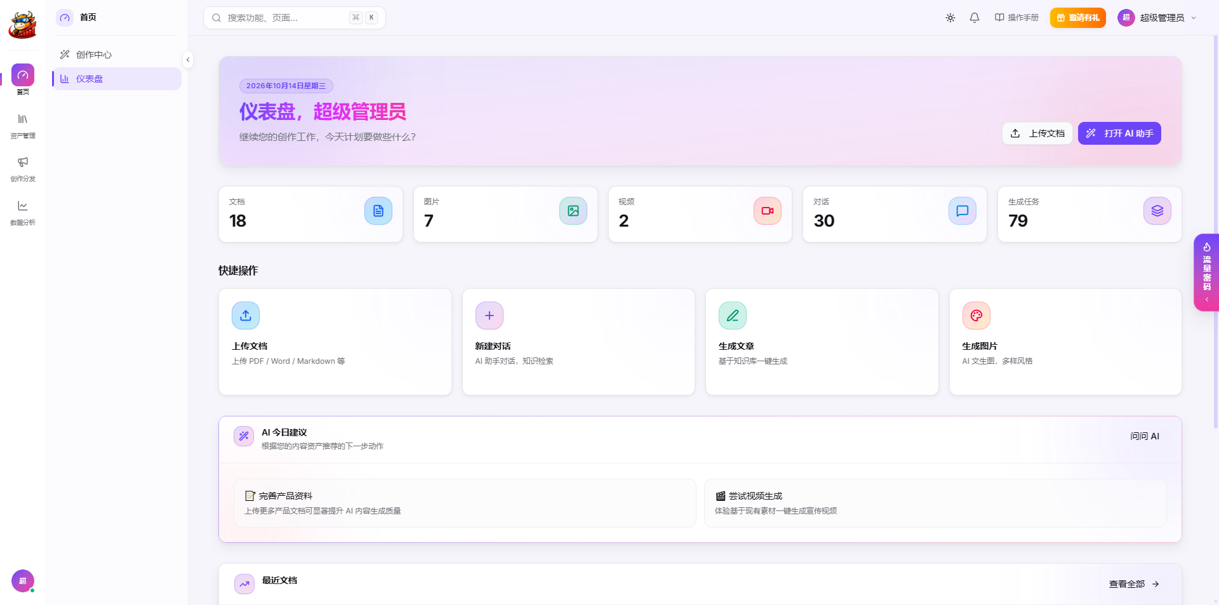Image resolution: width=1219 pixels, height=605 pixels.
Task: Click 打开 AI 助手 button
Action: point(1119,133)
